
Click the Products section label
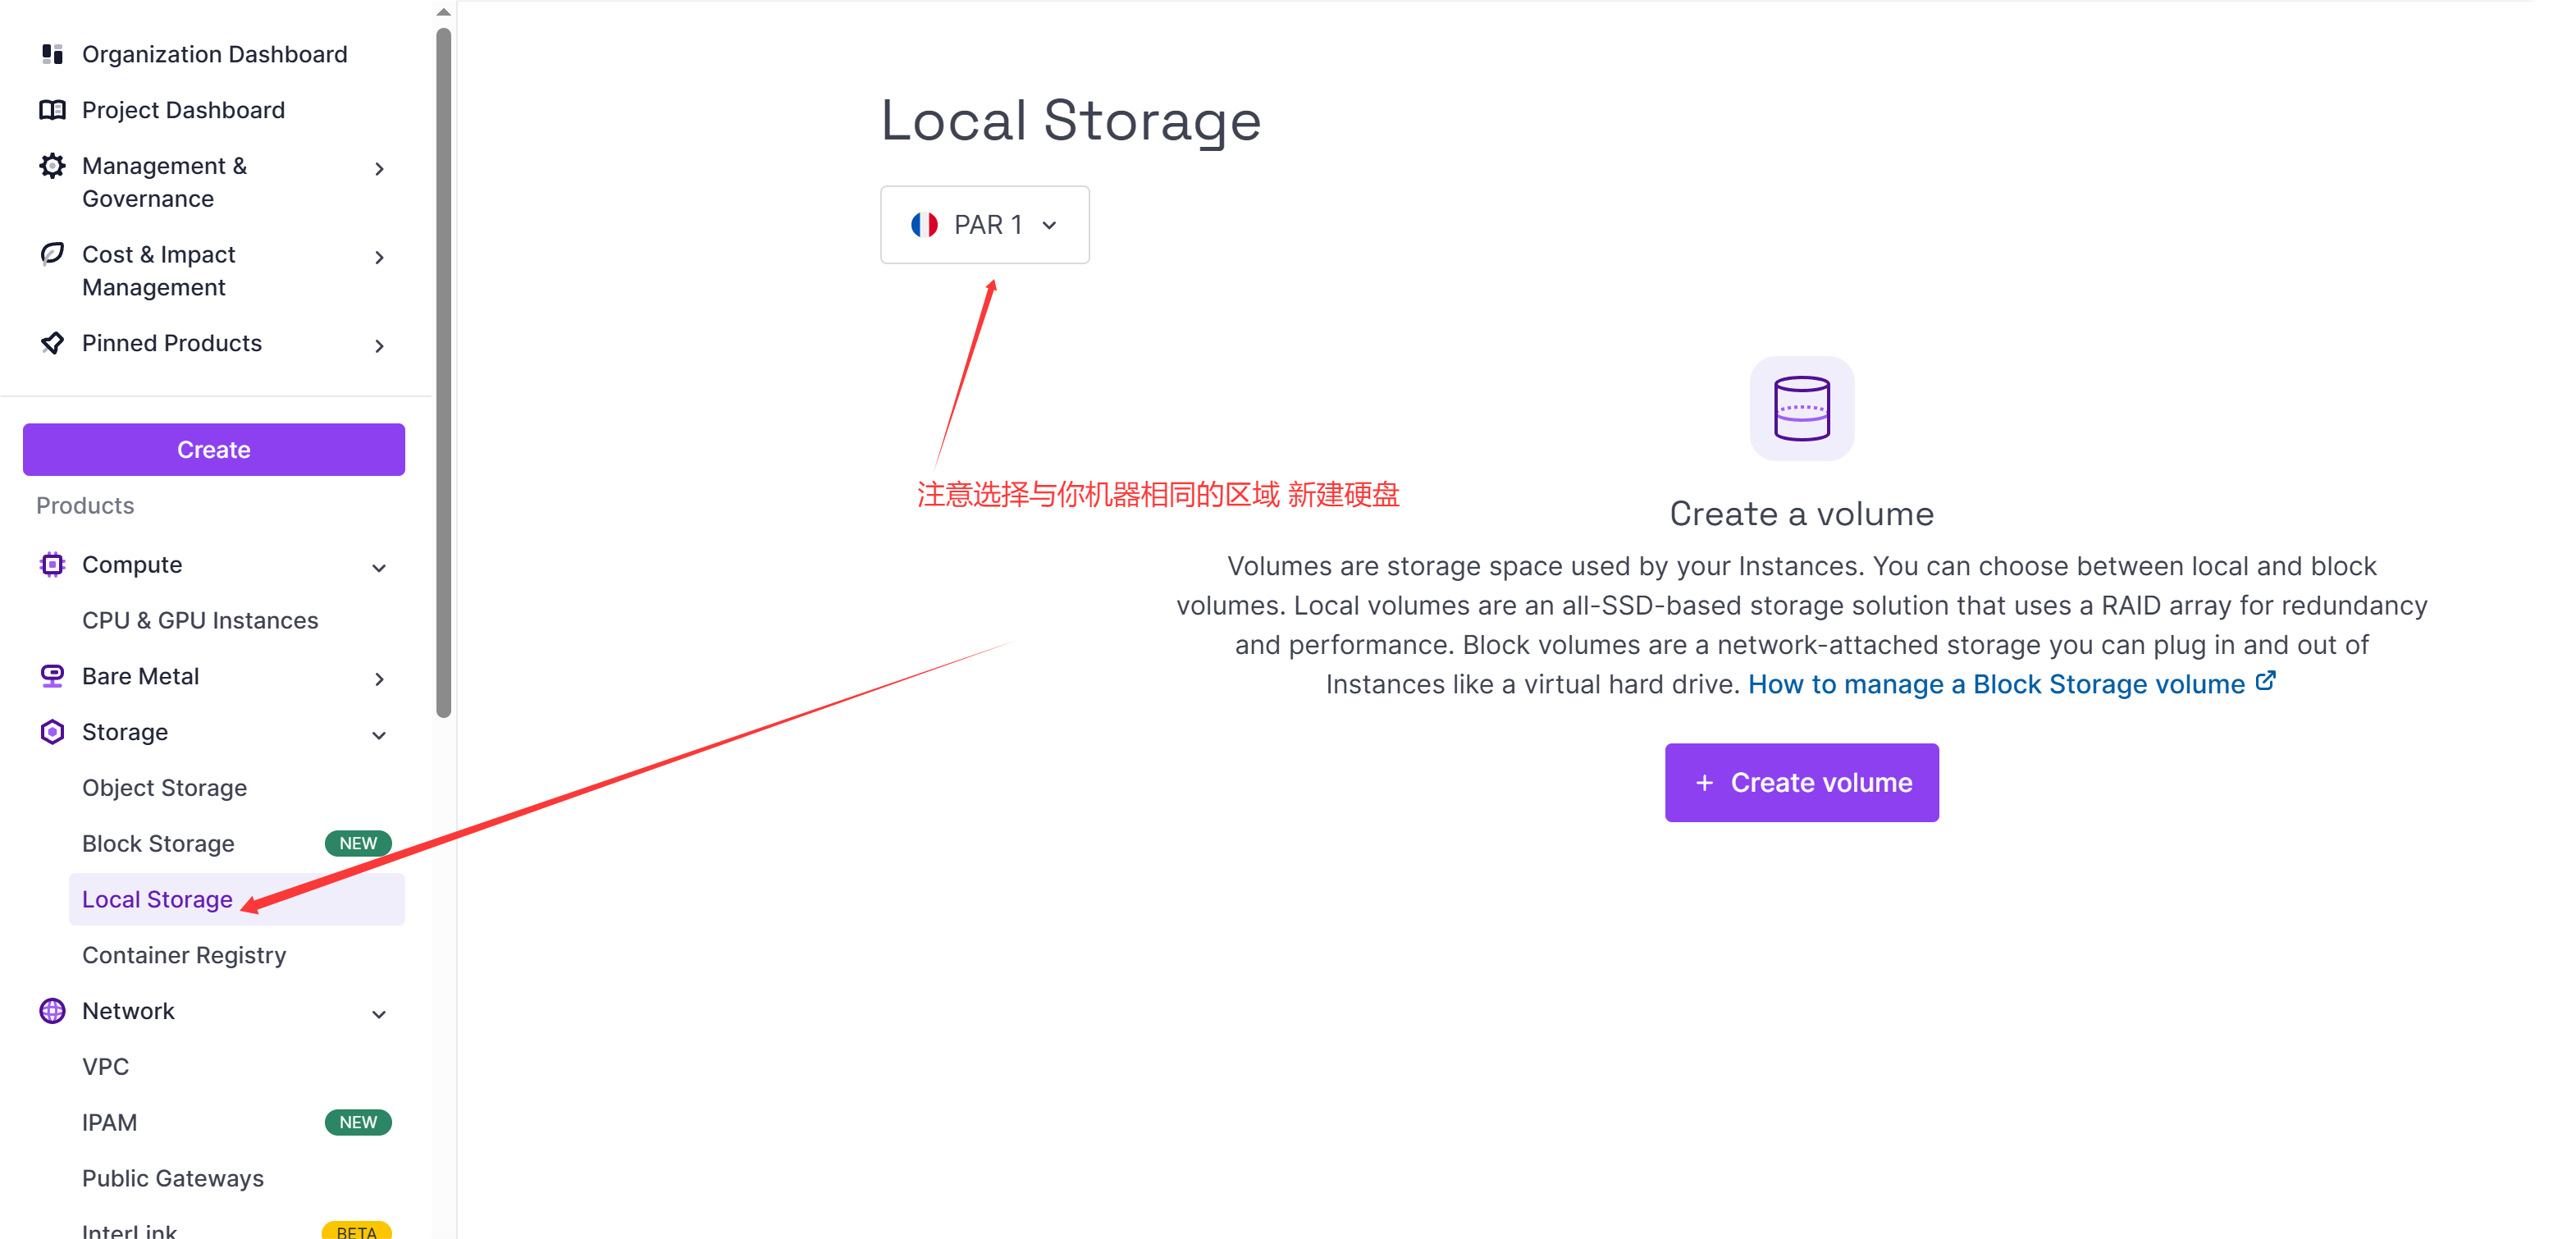pyautogui.click(x=85, y=506)
